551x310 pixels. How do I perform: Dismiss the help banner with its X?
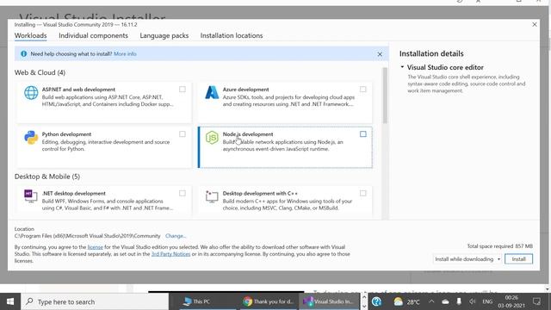tap(380, 54)
